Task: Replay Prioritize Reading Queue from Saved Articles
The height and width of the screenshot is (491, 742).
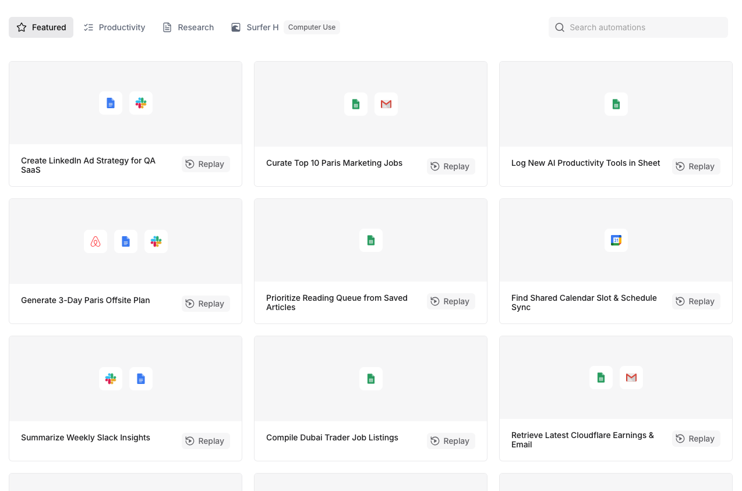Action: pyautogui.click(x=450, y=301)
